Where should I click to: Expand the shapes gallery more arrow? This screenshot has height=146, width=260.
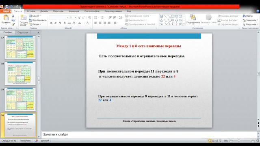click(x=184, y=24)
